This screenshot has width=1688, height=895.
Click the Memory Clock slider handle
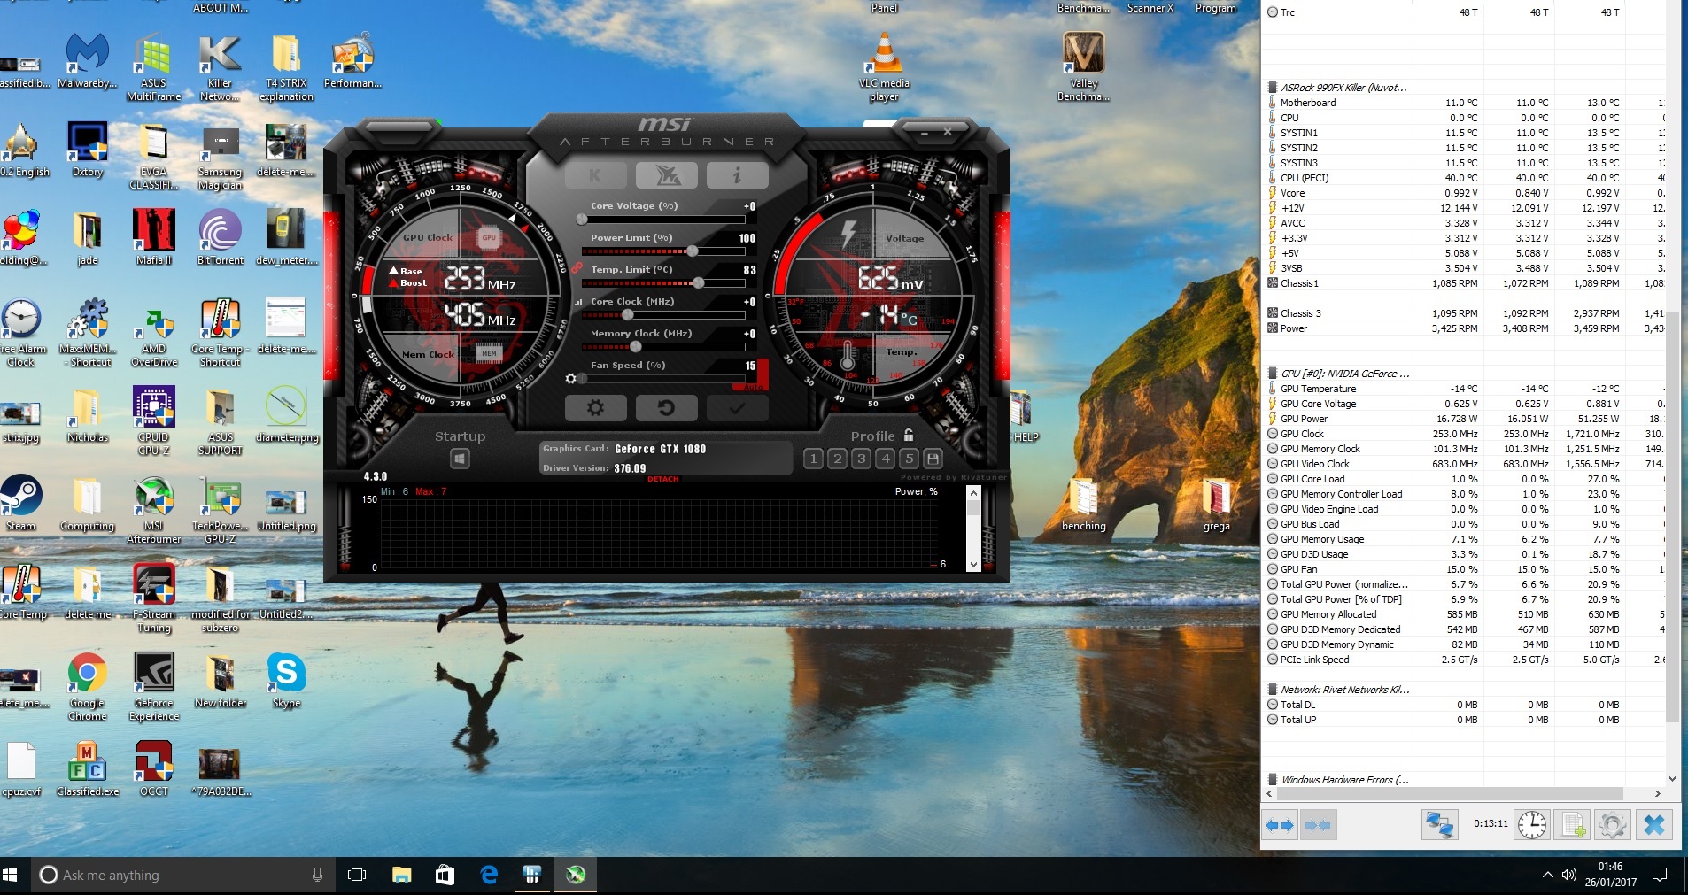tap(635, 347)
